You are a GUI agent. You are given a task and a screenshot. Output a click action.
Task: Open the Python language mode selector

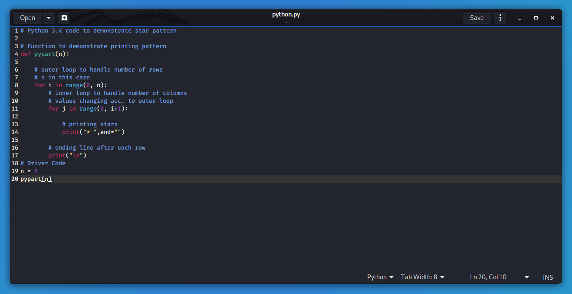[x=379, y=277]
